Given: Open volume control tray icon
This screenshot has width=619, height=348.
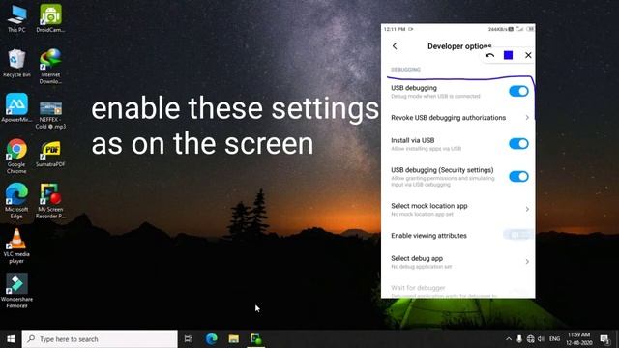Looking at the screenshot, I should click(542, 339).
